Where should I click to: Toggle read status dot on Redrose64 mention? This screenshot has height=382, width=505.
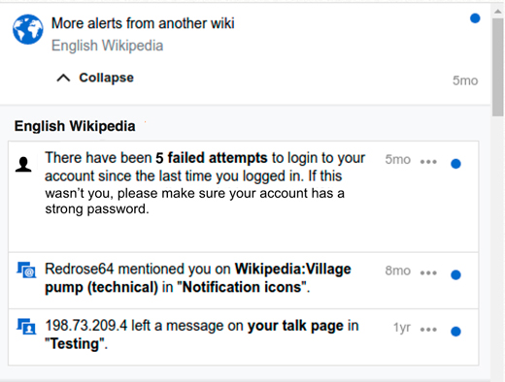click(x=455, y=274)
